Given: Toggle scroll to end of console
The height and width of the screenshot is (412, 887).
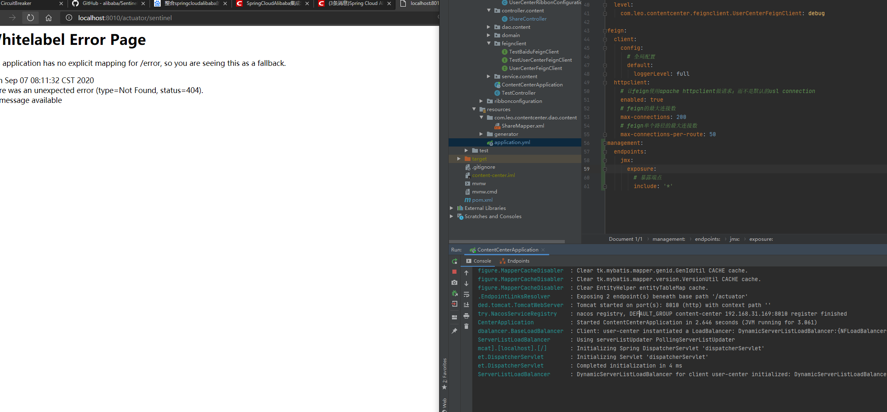Looking at the screenshot, I should coord(466,305).
